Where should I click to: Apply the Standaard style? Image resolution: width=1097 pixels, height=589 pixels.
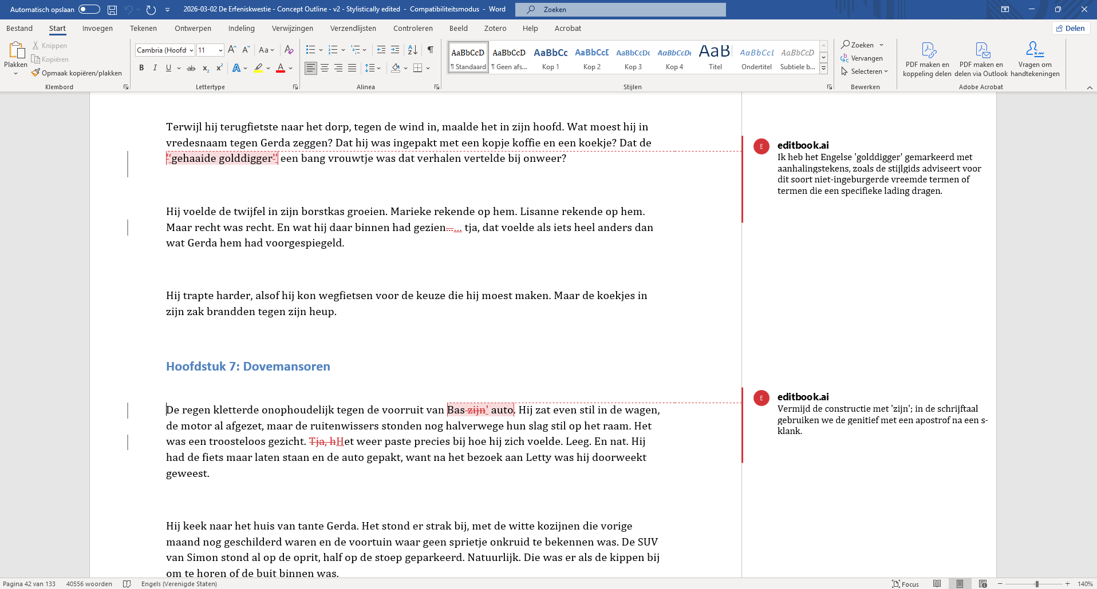point(468,57)
